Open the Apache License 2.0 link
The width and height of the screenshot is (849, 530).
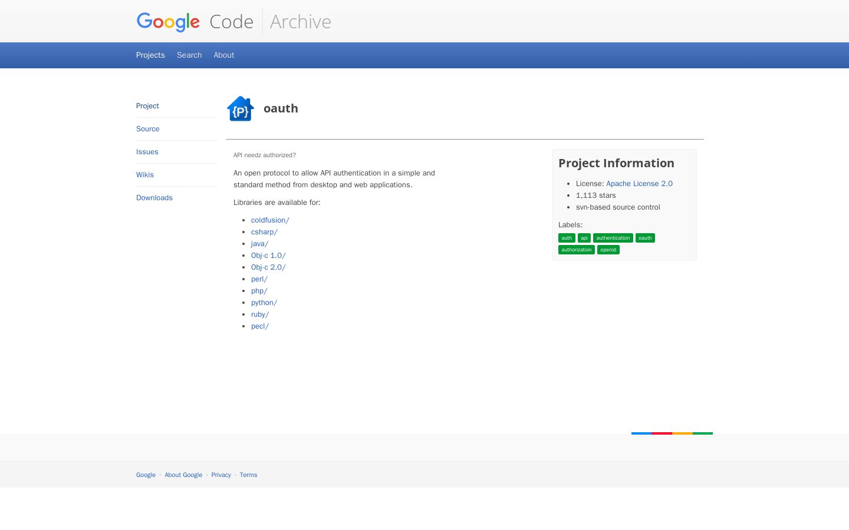coord(639,184)
